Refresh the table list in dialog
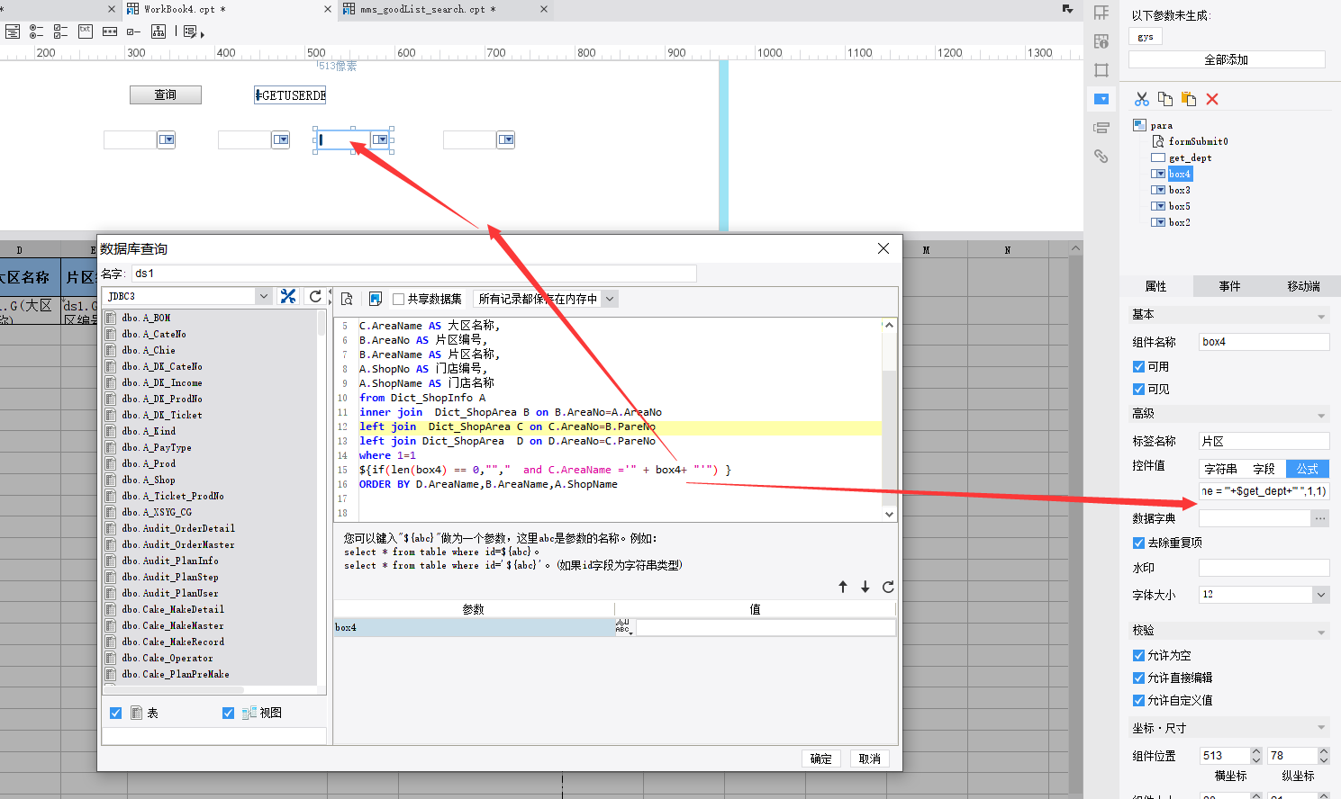 click(x=315, y=296)
